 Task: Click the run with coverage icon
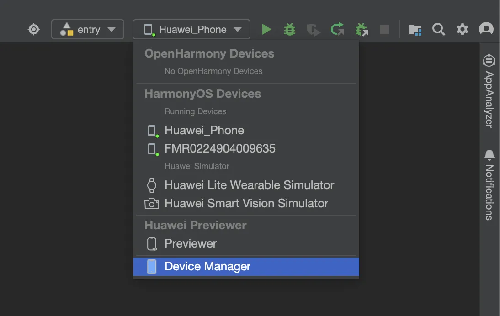pyautogui.click(x=314, y=30)
